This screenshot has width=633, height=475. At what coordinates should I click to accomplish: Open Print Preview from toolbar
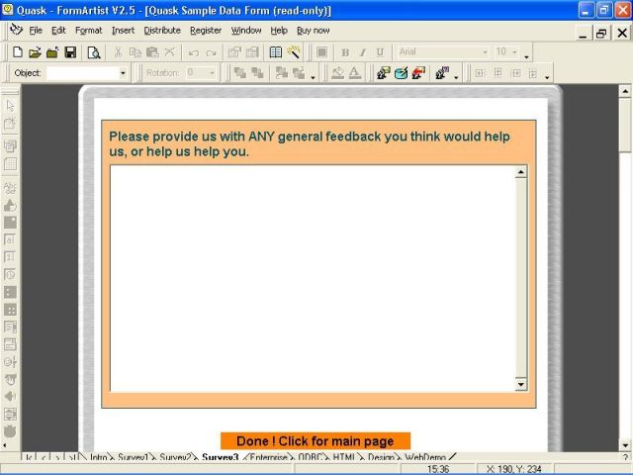click(94, 52)
